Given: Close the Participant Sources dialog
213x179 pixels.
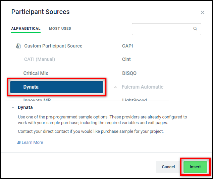Looking at the screenshot, I should [202, 12].
